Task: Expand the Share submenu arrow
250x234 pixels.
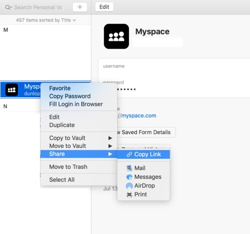Action: coord(110,154)
